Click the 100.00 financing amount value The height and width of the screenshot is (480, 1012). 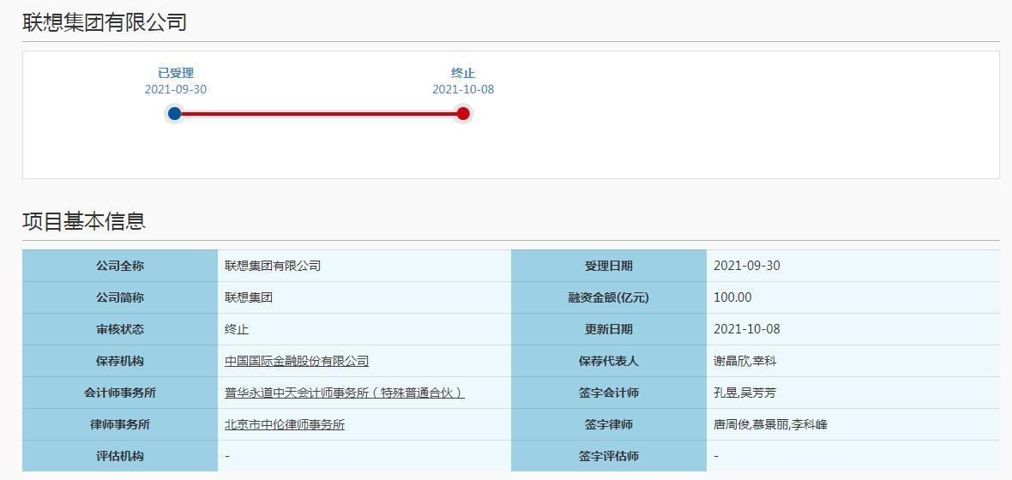[x=732, y=298]
